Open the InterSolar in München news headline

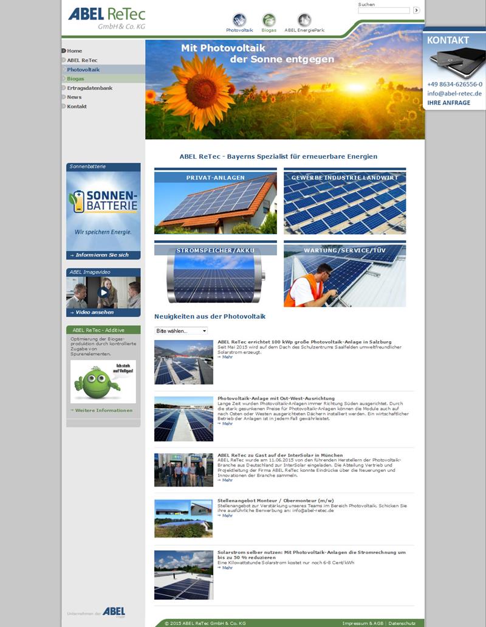280,455
